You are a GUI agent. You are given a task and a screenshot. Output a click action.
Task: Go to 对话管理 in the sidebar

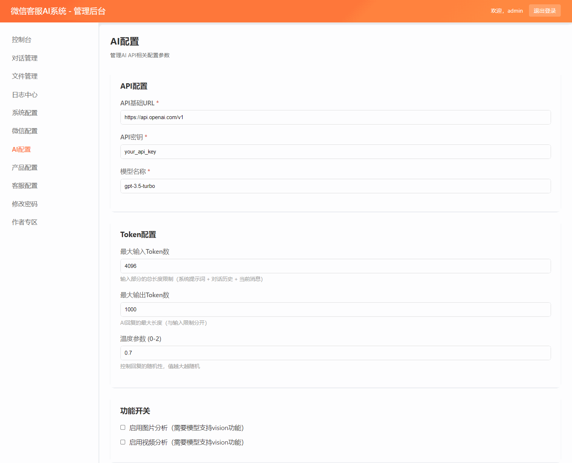25,58
